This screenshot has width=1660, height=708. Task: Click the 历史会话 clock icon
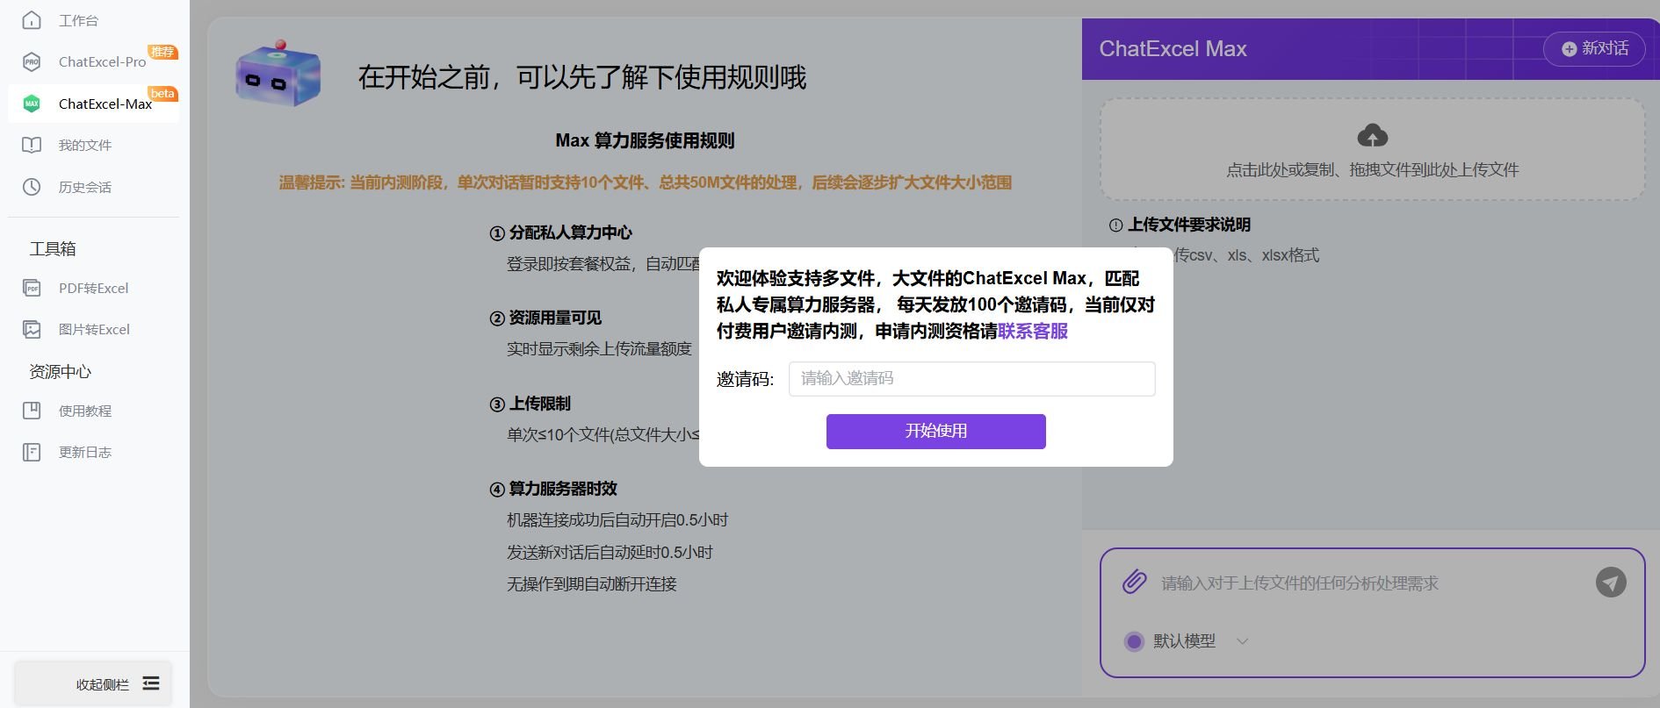click(x=32, y=187)
